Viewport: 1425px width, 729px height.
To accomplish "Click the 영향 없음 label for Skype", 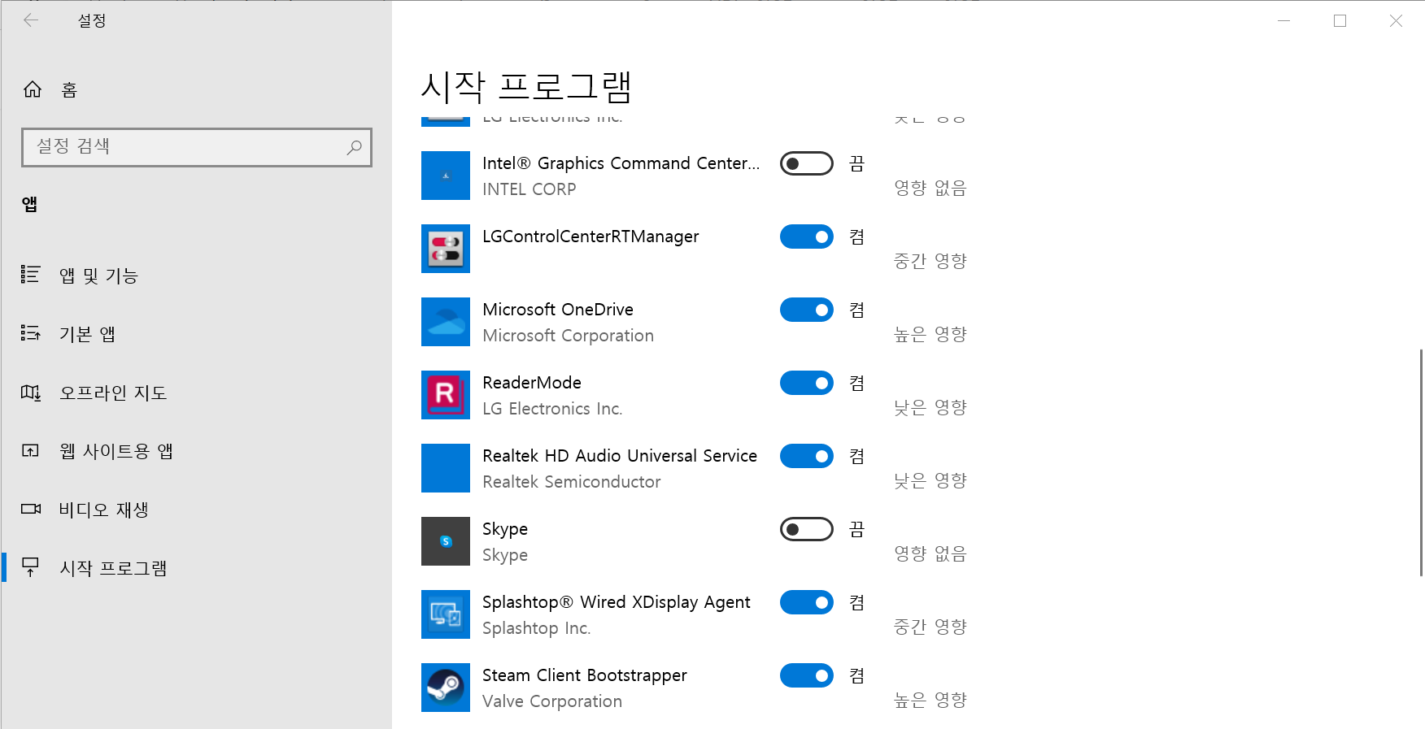I will click(930, 553).
